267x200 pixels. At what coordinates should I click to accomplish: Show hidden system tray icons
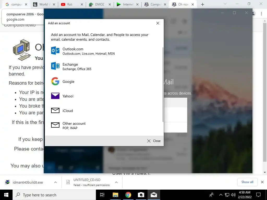[221, 195]
